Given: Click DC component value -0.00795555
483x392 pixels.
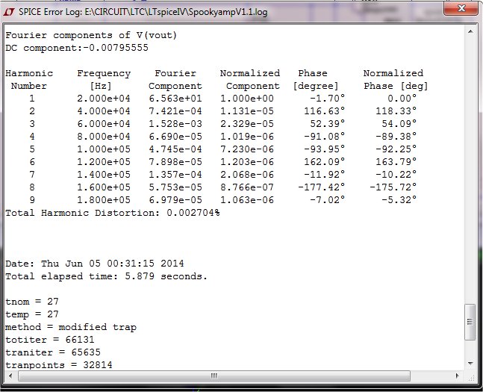Looking at the screenshot, I should [116, 48].
